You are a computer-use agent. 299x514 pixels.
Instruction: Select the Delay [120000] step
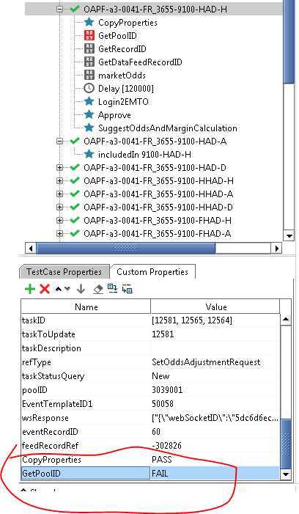pos(126,89)
